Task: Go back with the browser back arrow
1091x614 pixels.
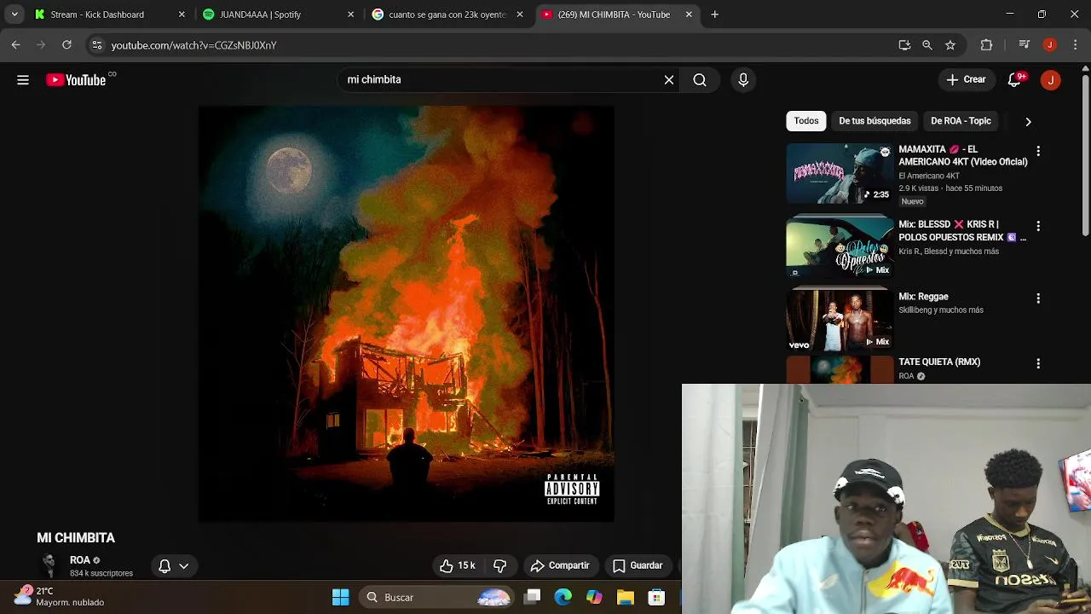Action: (16, 45)
